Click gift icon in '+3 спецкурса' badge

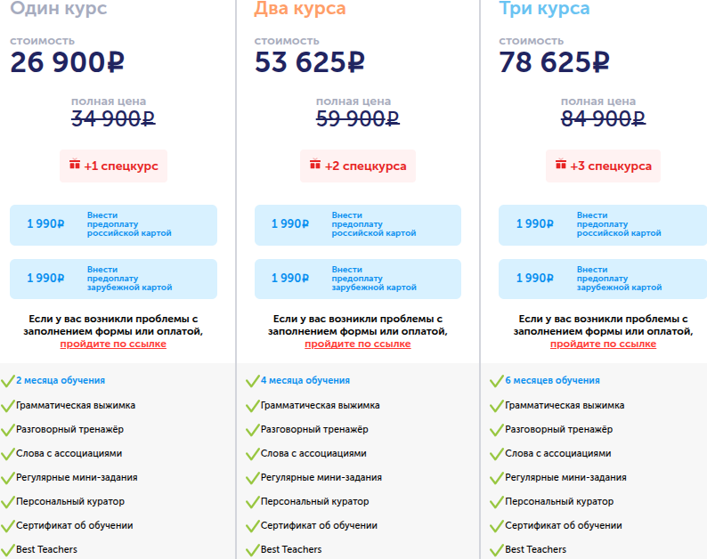[560, 165]
